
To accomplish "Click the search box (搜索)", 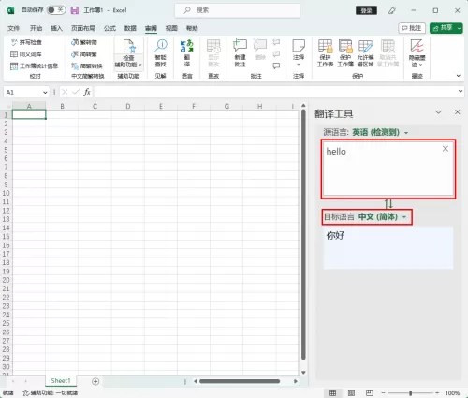I will click(x=238, y=10).
